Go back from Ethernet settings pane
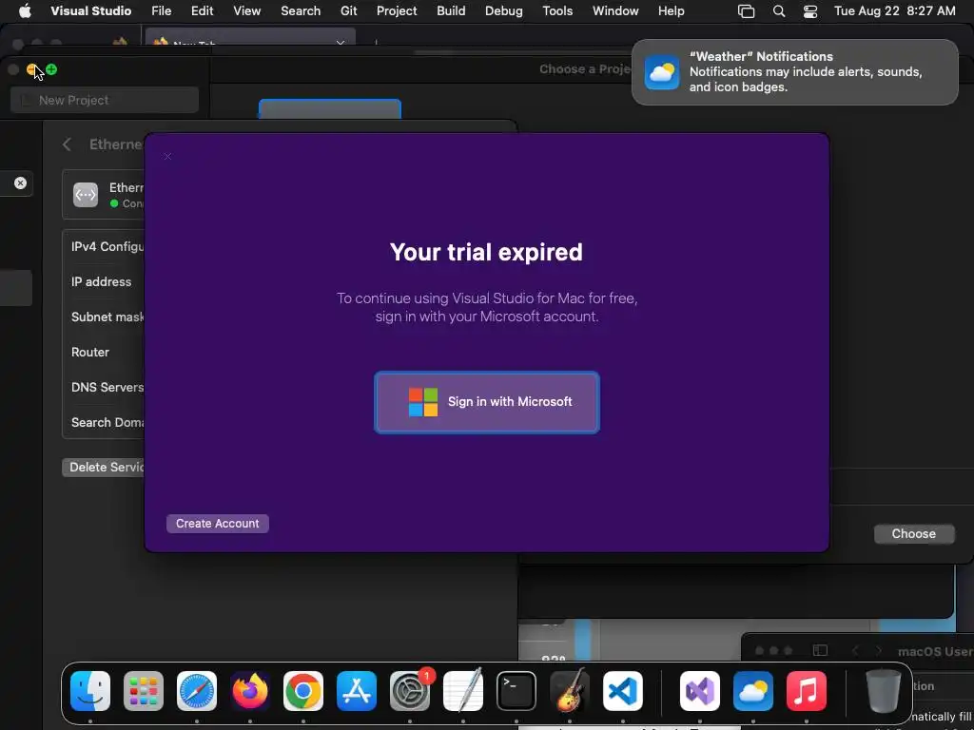This screenshot has width=974, height=730. point(68,144)
